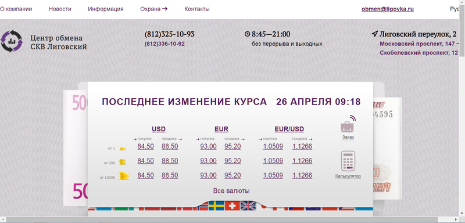
Task: Open the О компании menu item
Action: coord(16,9)
